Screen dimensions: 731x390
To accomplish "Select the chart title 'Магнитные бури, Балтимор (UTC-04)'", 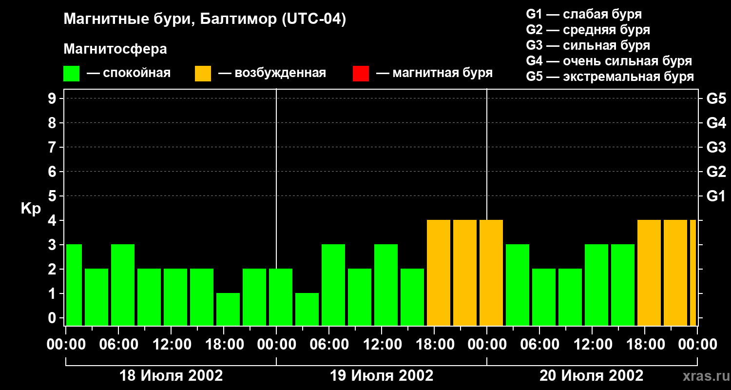I will tap(205, 19).
